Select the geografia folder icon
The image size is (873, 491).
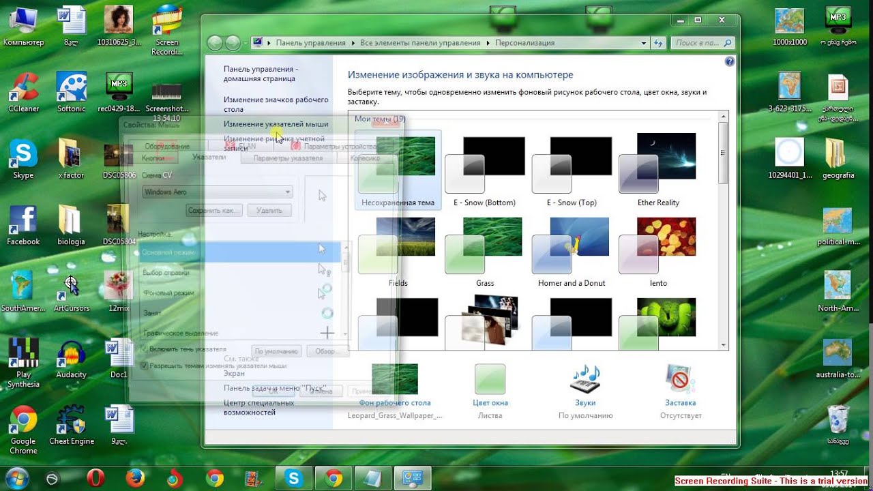pyautogui.click(x=838, y=159)
